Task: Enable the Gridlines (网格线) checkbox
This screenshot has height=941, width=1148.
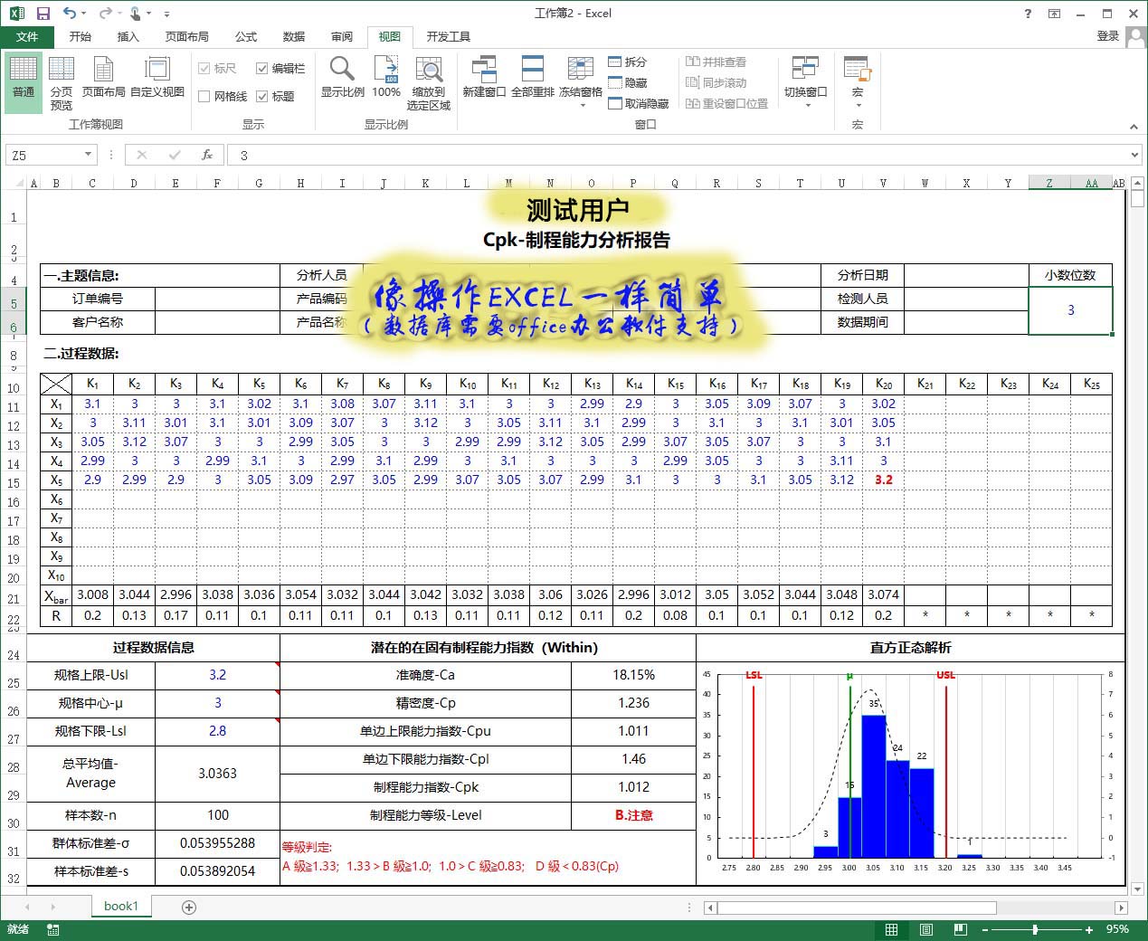Action: [x=204, y=97]
